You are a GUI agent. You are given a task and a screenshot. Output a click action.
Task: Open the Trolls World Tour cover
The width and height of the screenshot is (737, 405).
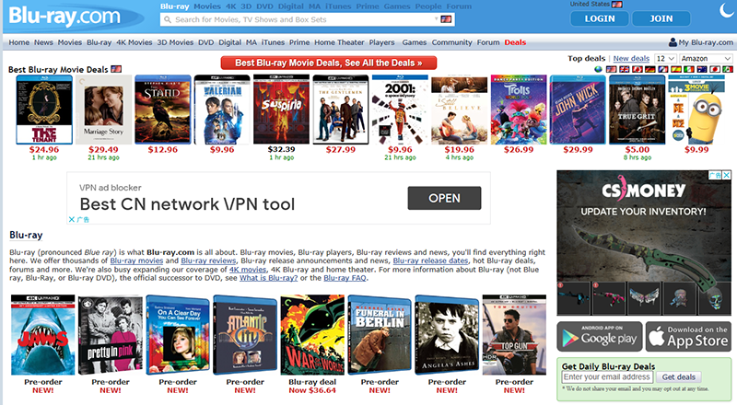519,109
